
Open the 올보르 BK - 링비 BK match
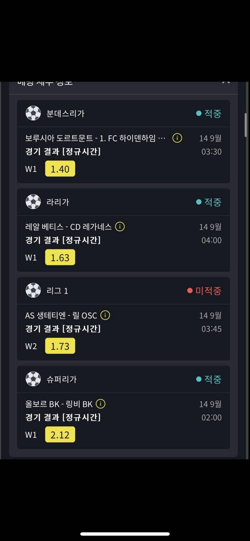[x=59, y=404]
